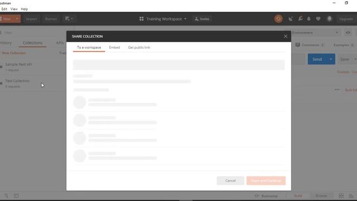Open the wrench settings icon
Image resolution: width=357 pixels, height=201 pixels.
[x=301, y=18]
